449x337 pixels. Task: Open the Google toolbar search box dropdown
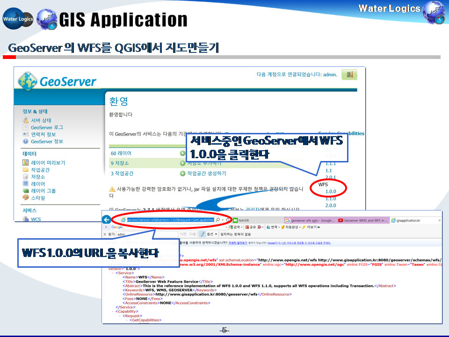pyautogui.click(x=226, y=227)
